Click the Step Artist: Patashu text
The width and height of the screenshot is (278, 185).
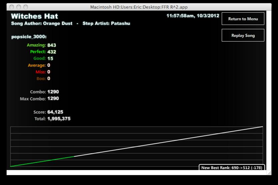coord(106,23)
